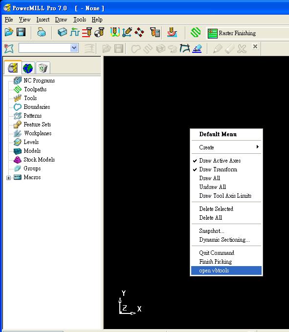Open the Leads and Links icon

tap(115, 32)
